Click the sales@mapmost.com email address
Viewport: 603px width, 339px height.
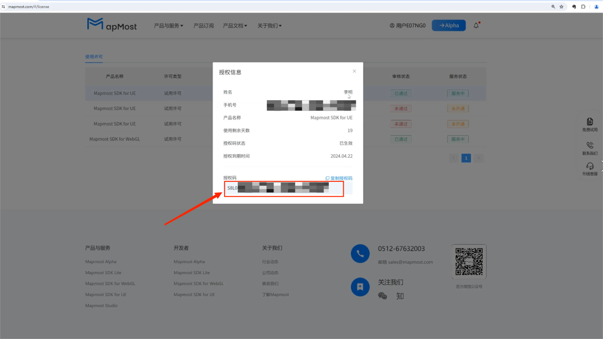tap(410, 262)
